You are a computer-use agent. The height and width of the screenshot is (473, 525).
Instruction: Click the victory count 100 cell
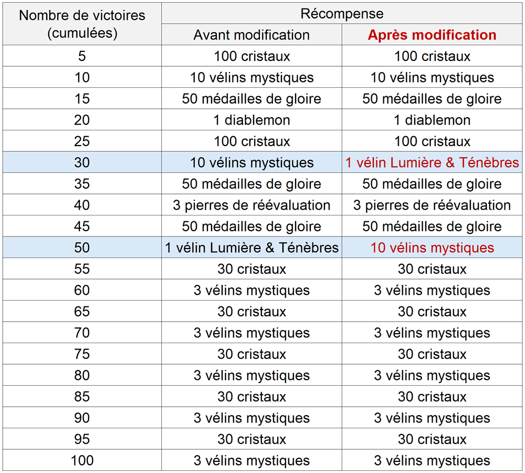[82, 461]
